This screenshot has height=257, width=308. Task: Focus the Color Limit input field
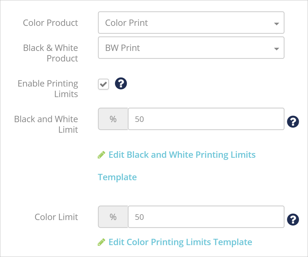point(206,217)
